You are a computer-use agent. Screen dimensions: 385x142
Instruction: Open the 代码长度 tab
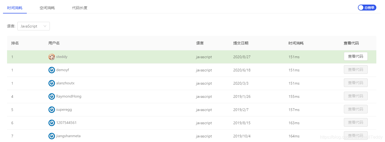(x=80, y=8)
